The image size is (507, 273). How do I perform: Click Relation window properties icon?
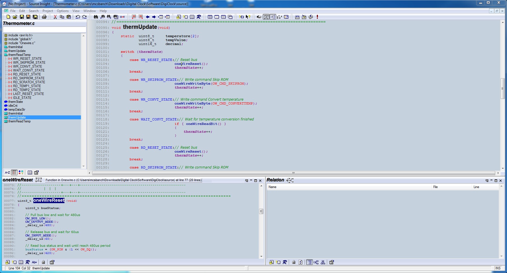(332, 262)
